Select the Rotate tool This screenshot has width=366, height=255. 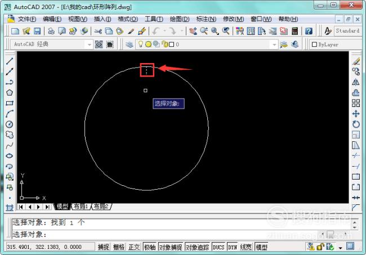[356, 124]
